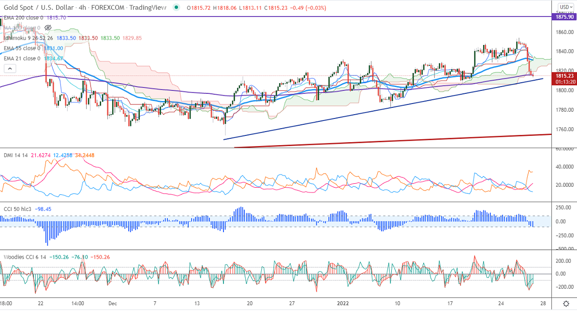
Task: Select the Ichimoku 9 26 52 26 label
Action: click(29, 38)
